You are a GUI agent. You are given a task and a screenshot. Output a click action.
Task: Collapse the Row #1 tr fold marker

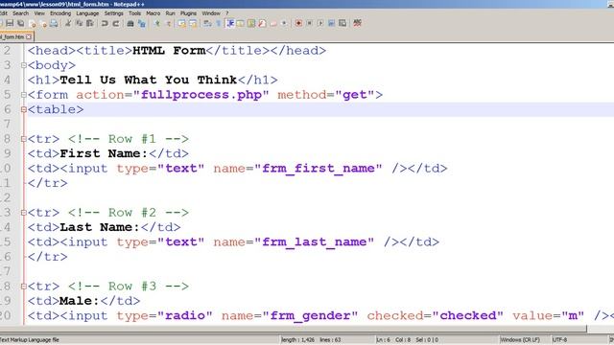(23, 139)
